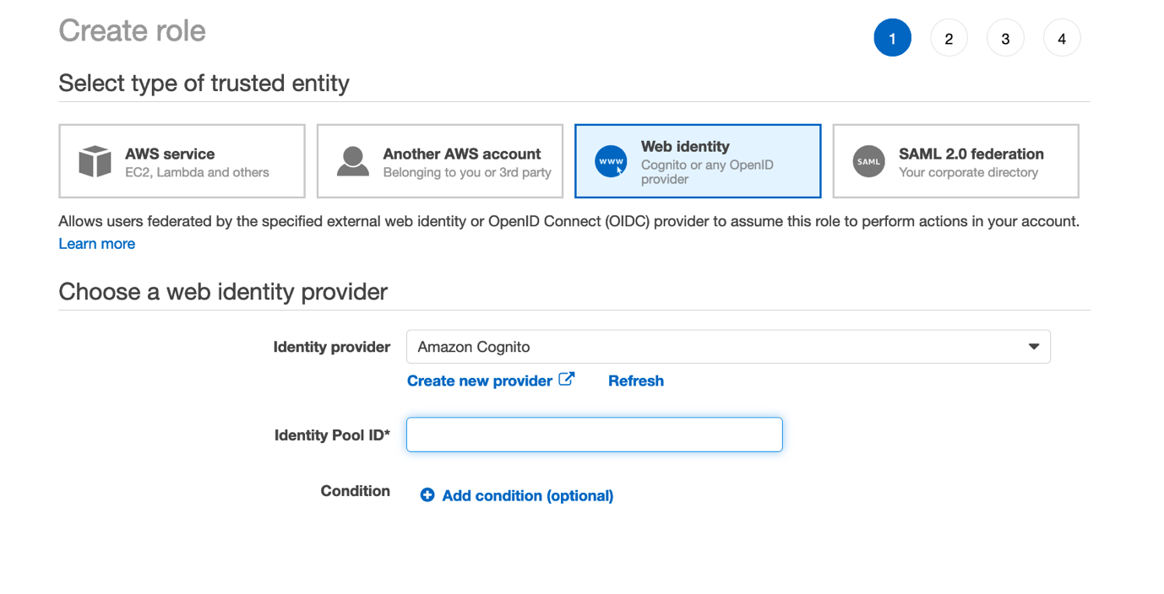The image size is (1164, 594).
Task: Go to step 2 indicator
Action: pyautogui.click(x=949, y=38)
